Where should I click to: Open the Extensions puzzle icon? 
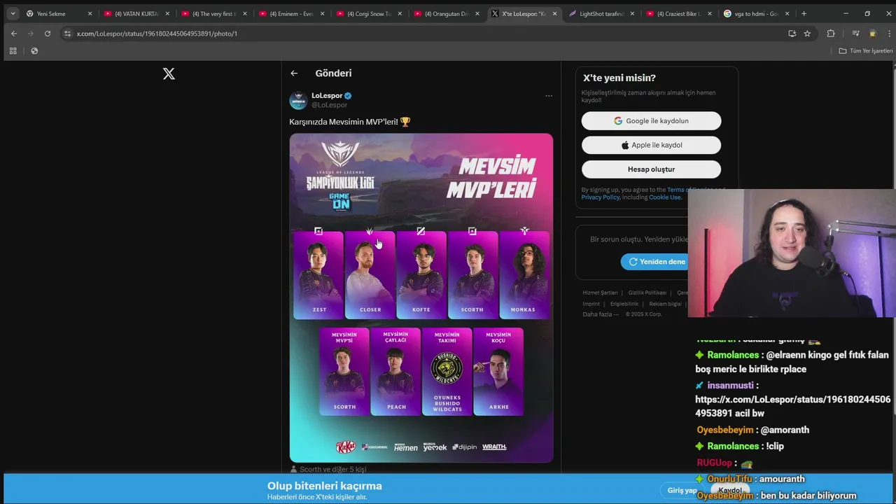831,33
